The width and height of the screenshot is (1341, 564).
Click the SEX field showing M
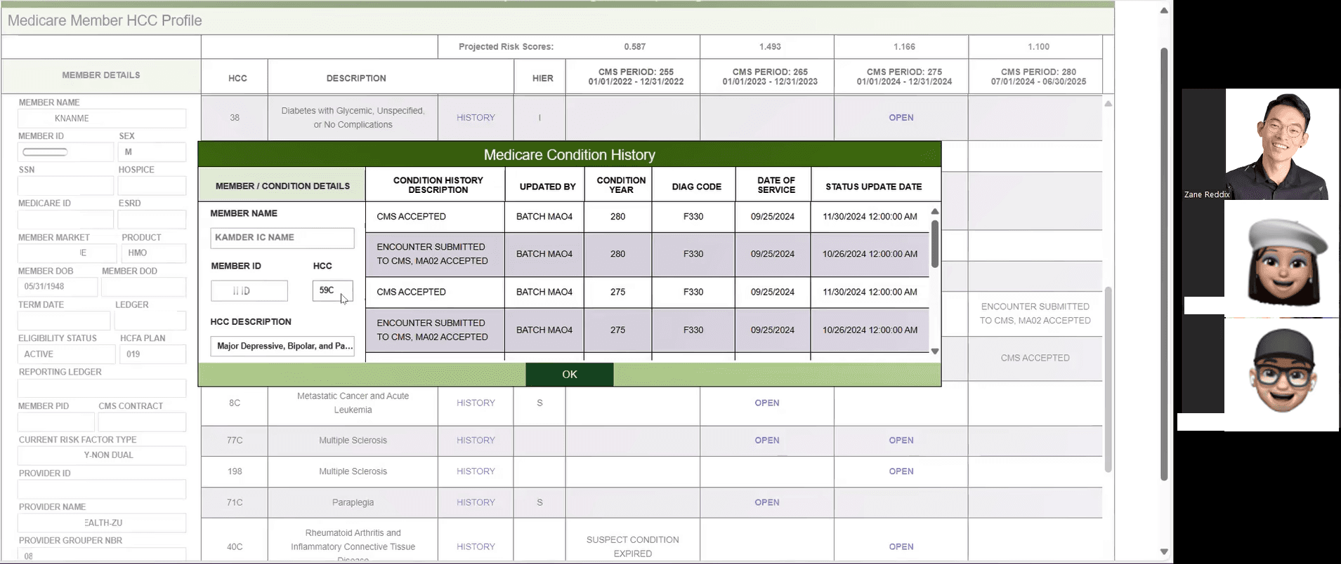click(152, 152)
